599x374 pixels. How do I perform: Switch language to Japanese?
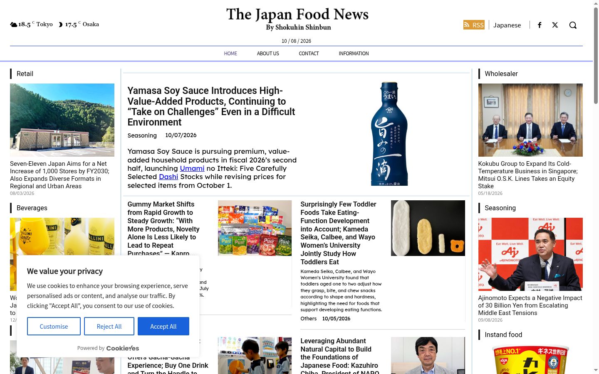(x=507, y=25)
